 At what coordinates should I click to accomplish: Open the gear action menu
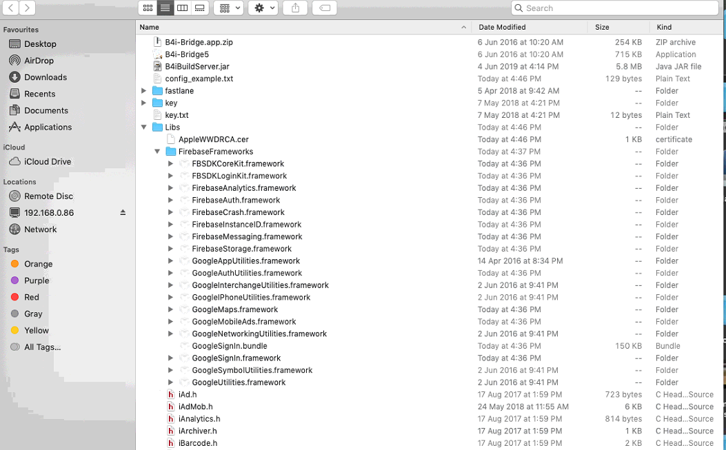click(263, 8)
